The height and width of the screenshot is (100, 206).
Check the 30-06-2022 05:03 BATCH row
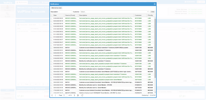coord(51,48)
